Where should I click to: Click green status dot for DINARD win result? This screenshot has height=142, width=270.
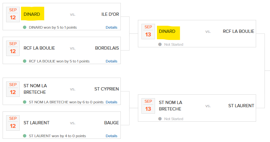pos(25,27)
